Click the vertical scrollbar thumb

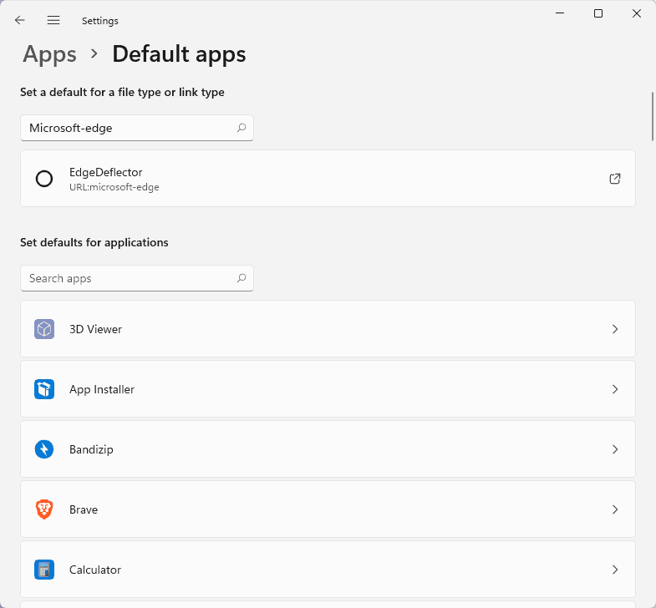[652, 117]
